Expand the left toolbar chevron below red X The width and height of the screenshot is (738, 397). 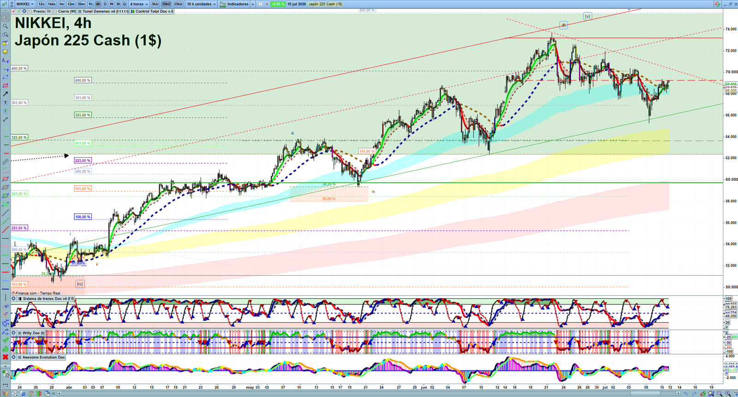[6, 366]
